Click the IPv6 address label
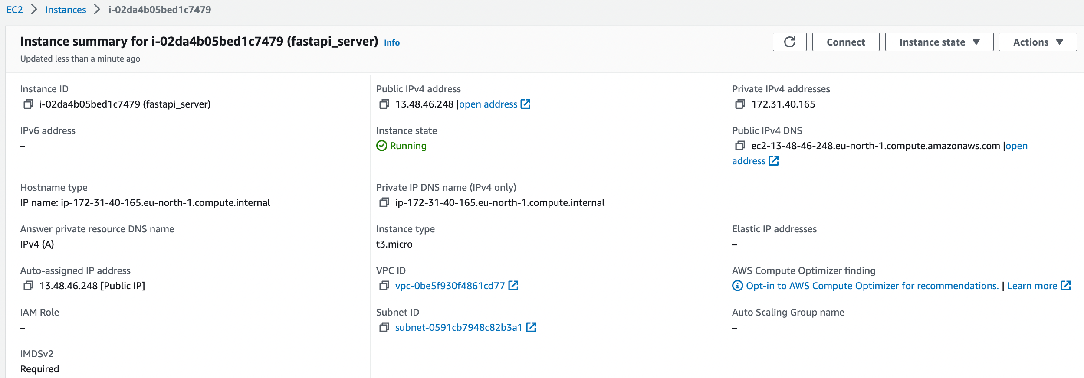This screenshot has width=1084, height=378. 48,130
